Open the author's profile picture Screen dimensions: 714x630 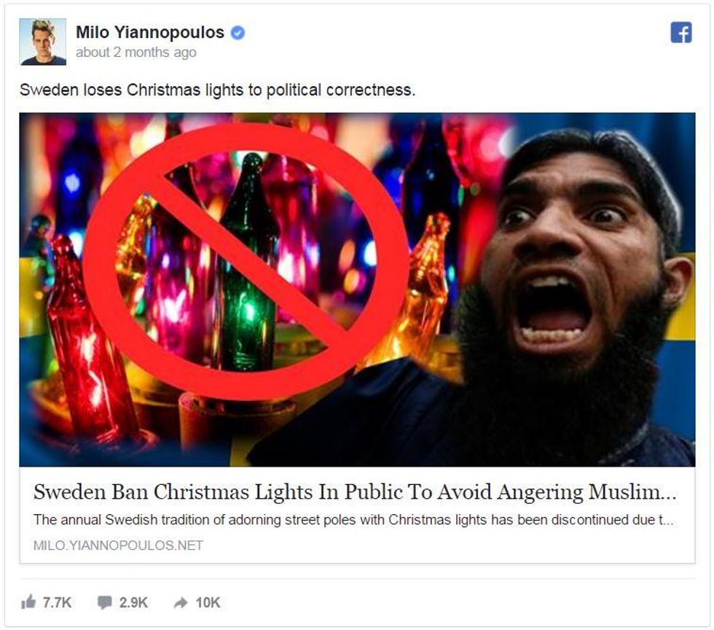43,42
